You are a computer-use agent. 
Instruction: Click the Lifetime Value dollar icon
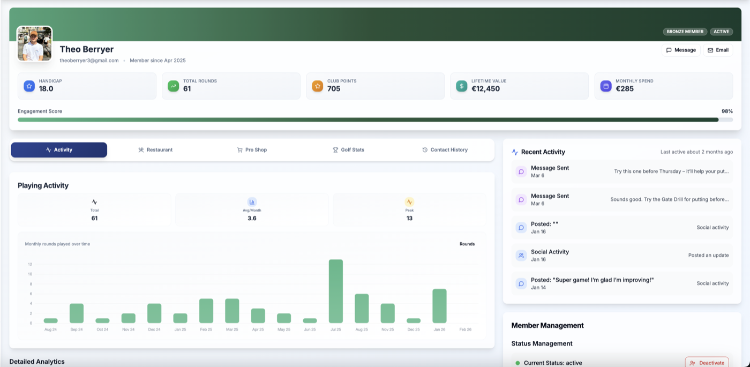462,86
